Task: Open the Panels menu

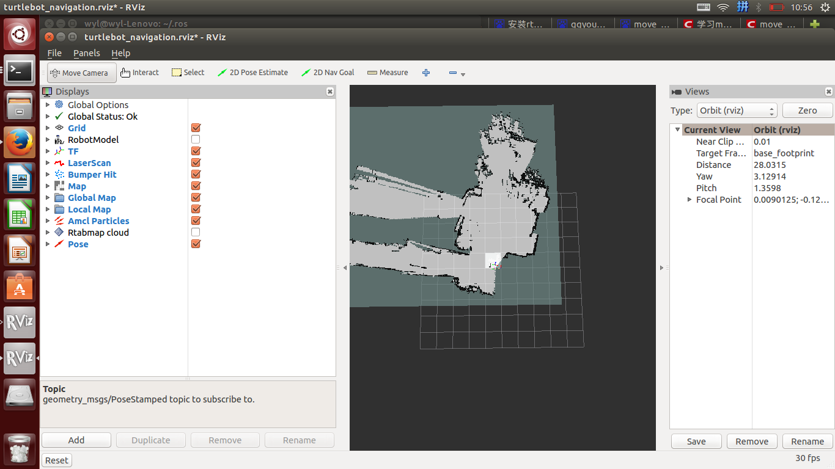Action: (x=86, y=53)
